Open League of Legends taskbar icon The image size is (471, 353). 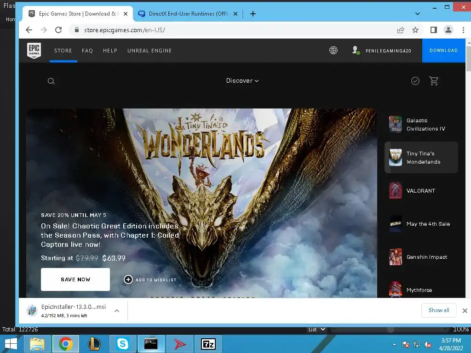(94, 344)
